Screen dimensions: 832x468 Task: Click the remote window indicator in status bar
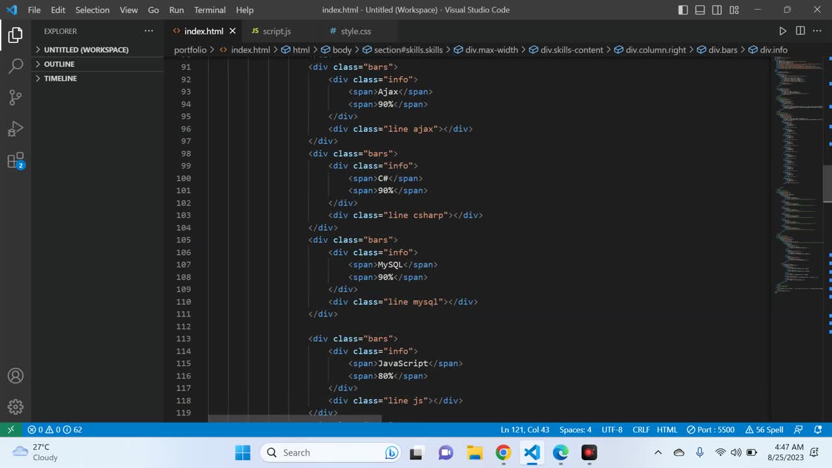(10, 430)
